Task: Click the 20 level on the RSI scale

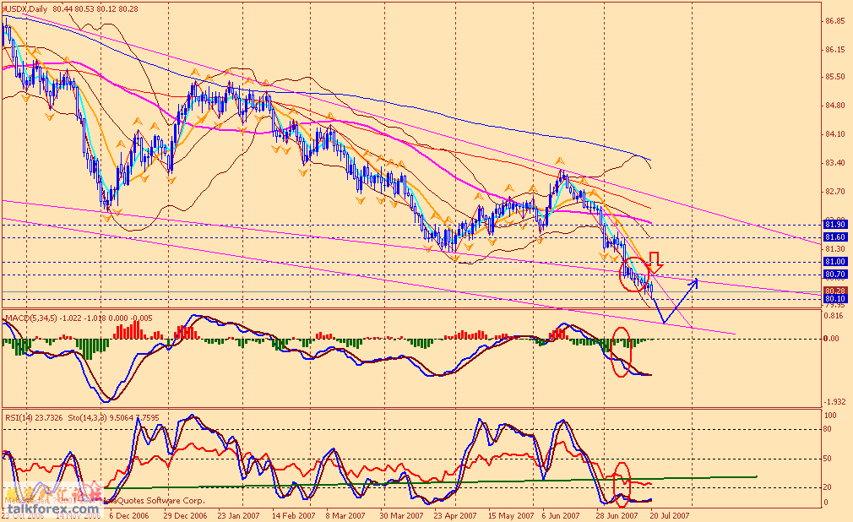Action: [828, 487]
